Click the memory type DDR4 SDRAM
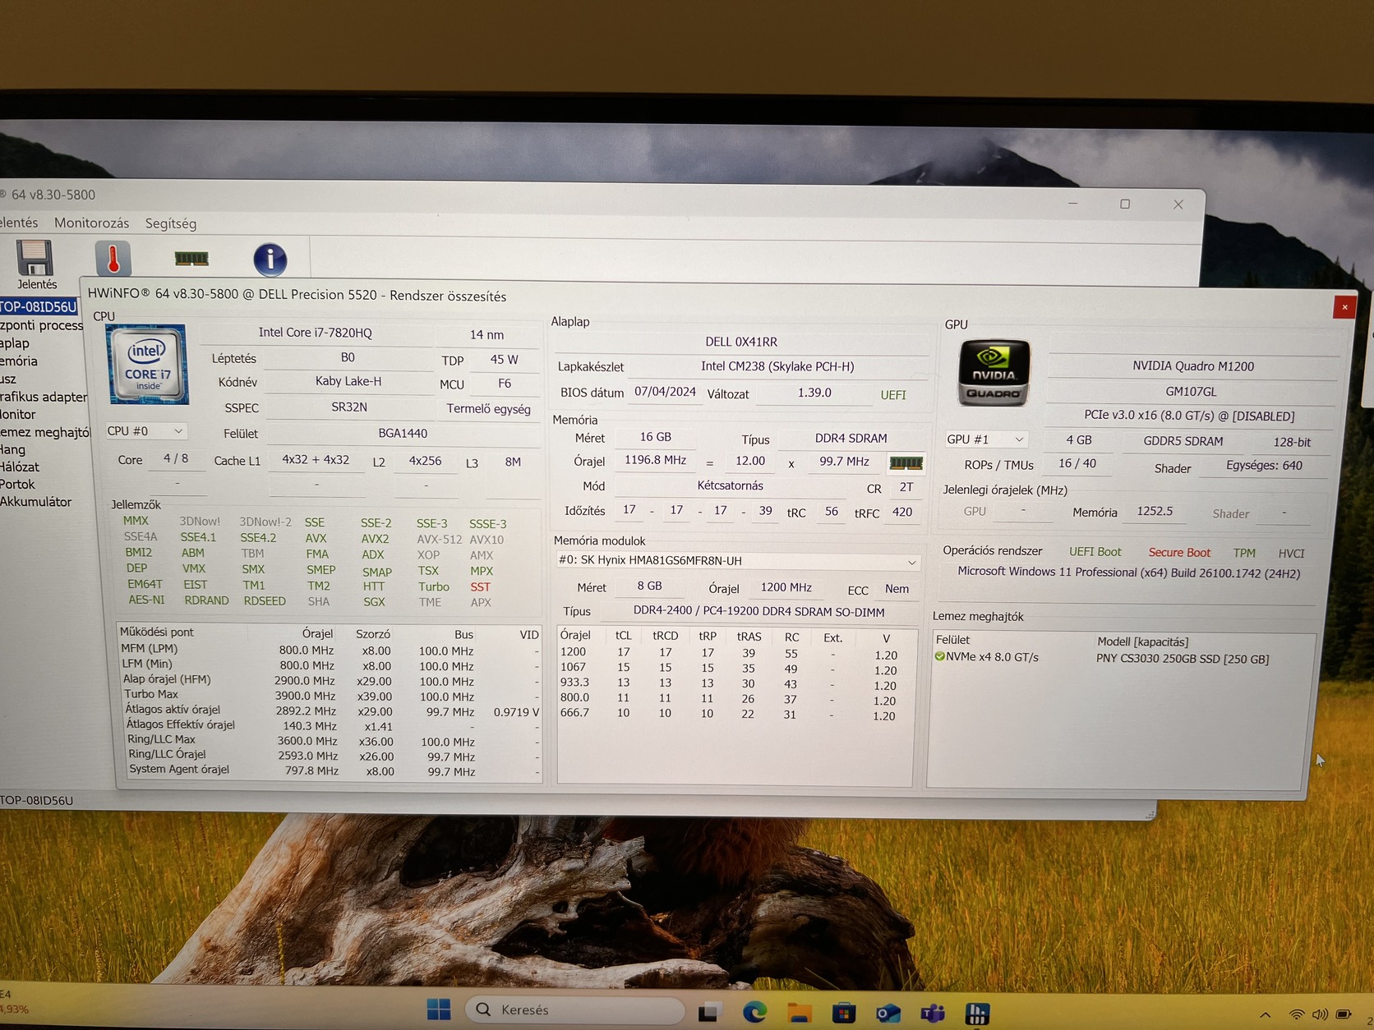Image resolution: width=1374 pixels, height=1030 pixels. 851,438
